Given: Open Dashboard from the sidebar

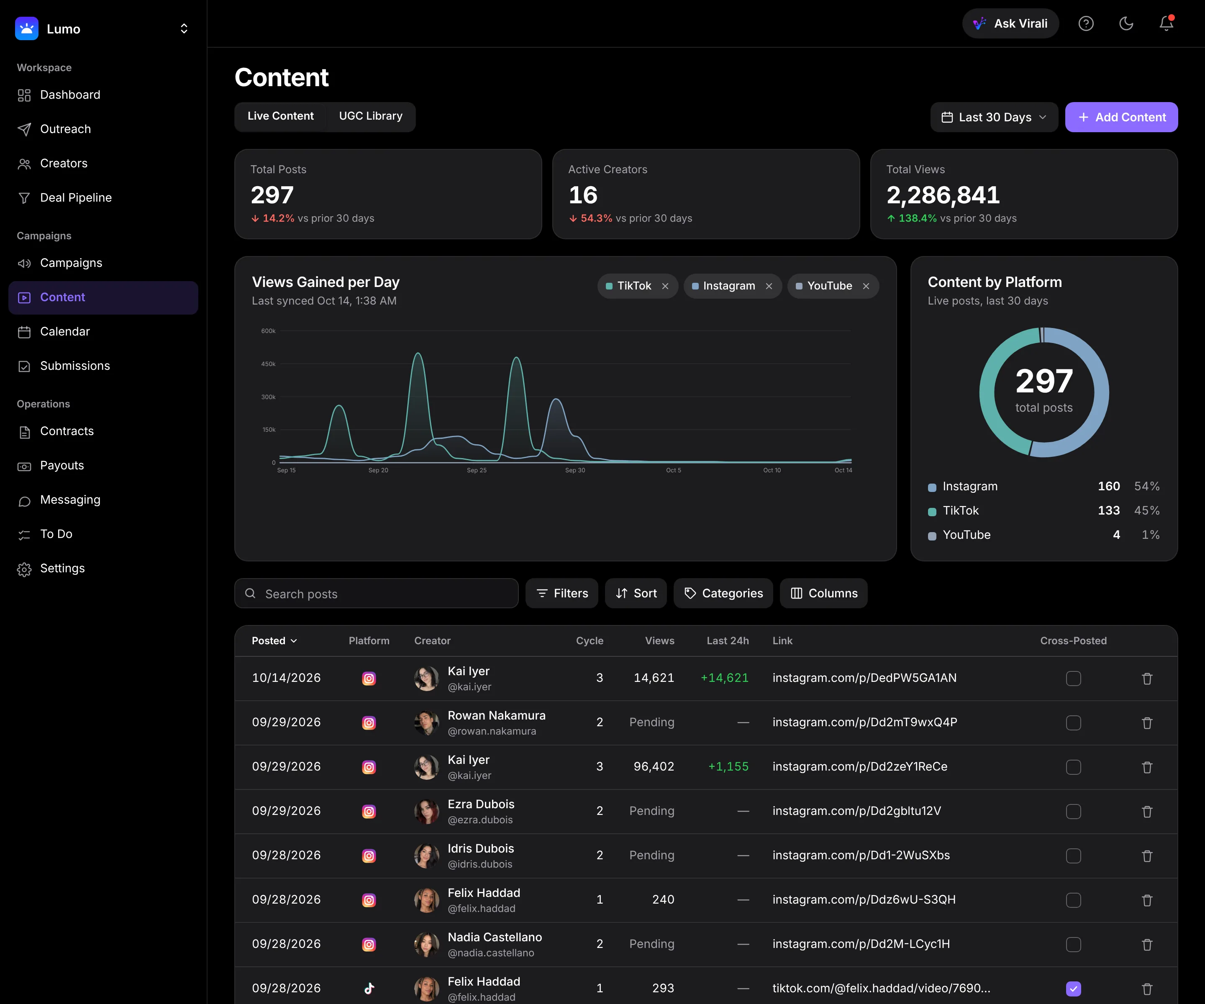Looking at the screenshot, I should [103, 95].
